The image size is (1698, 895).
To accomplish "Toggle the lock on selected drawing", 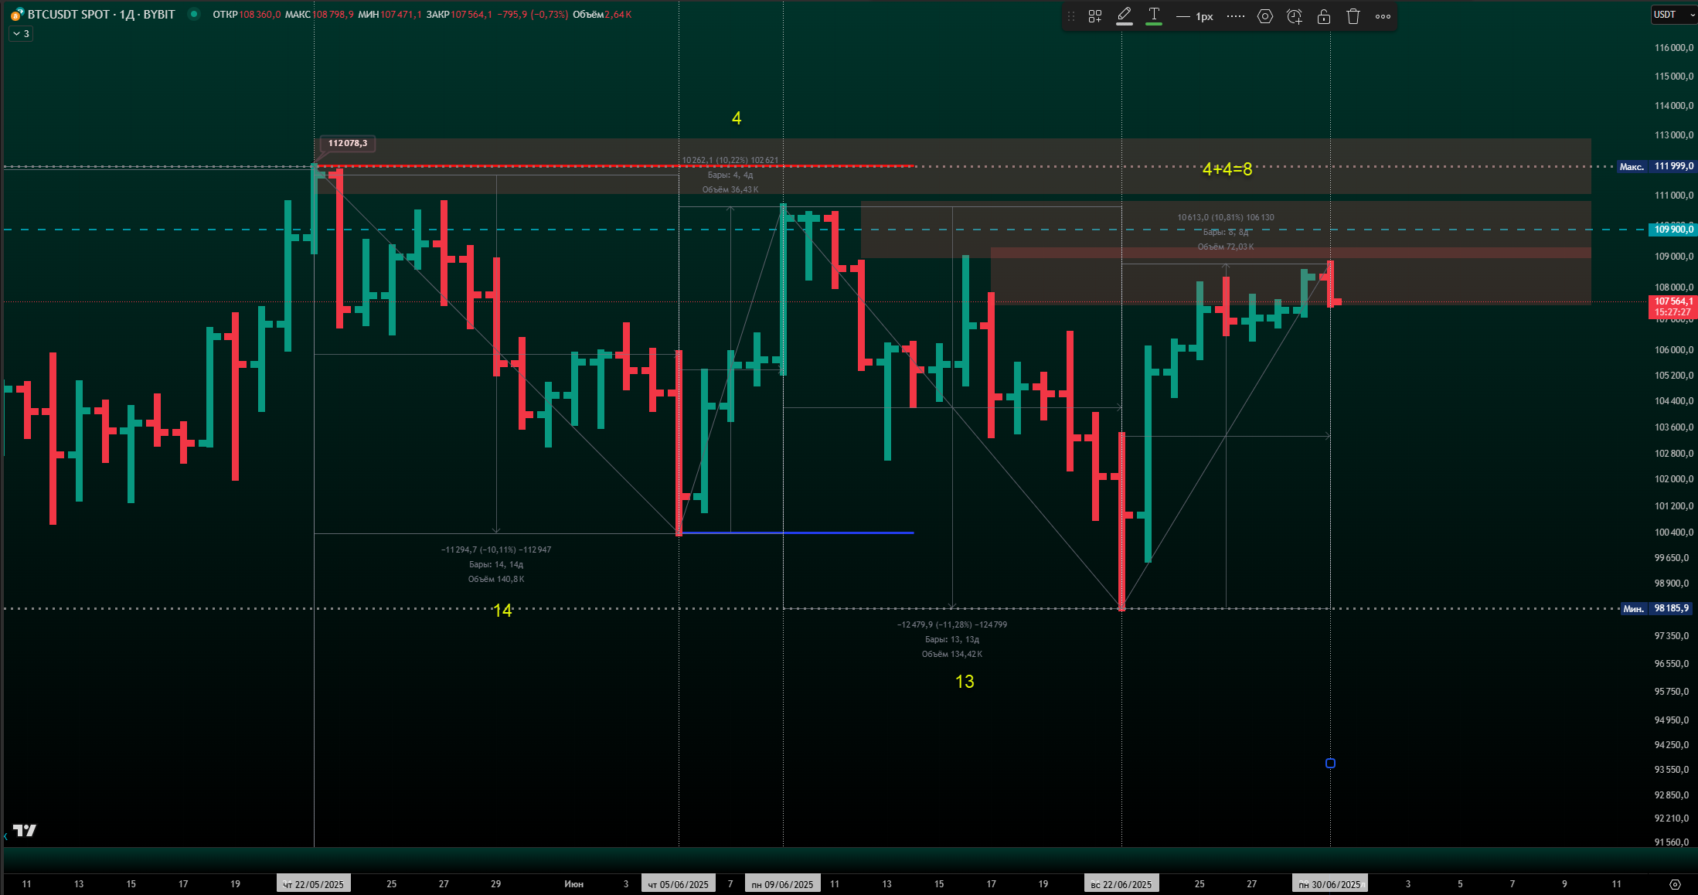I will click(1324, 16).
